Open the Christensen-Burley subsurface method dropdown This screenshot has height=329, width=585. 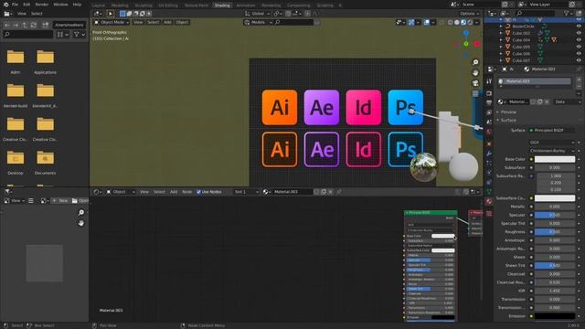tap(552, 151)
